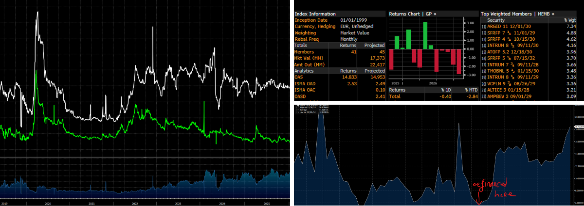Select security SFRFP 4 ¾ 10/15/30
584x206 pixels.
[x=511, y=39]
